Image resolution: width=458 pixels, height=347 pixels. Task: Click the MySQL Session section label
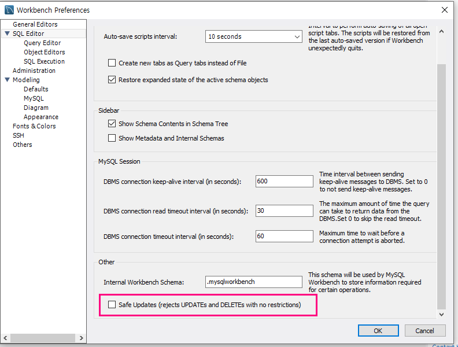tap(119, 161)
